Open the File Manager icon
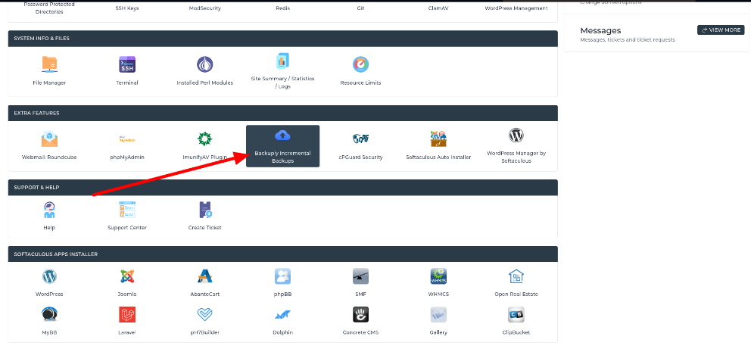Viewport: 751px width, 349px height. pos(49,64)
